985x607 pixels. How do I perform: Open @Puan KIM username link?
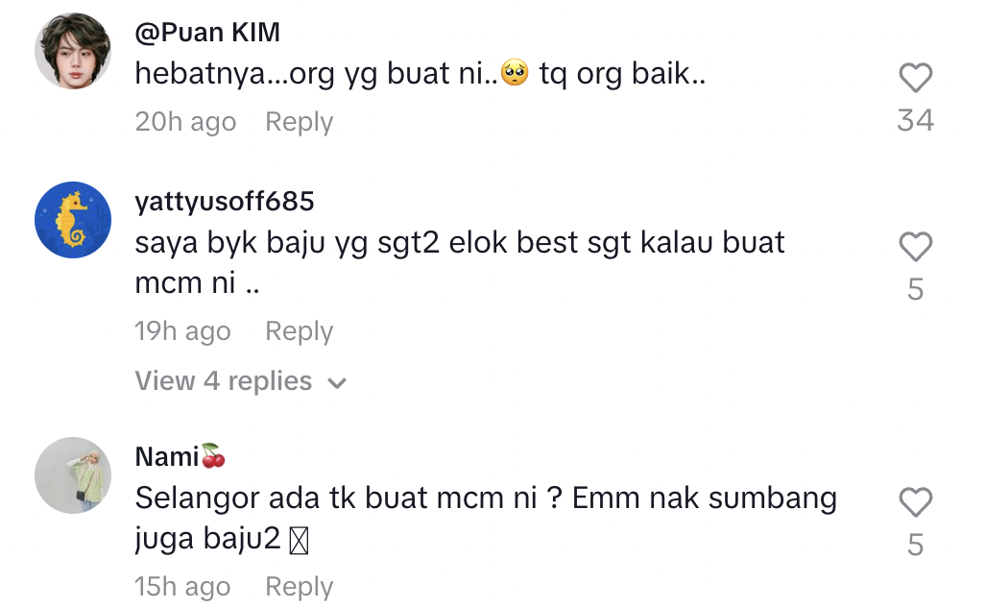(x=207, y=32)
